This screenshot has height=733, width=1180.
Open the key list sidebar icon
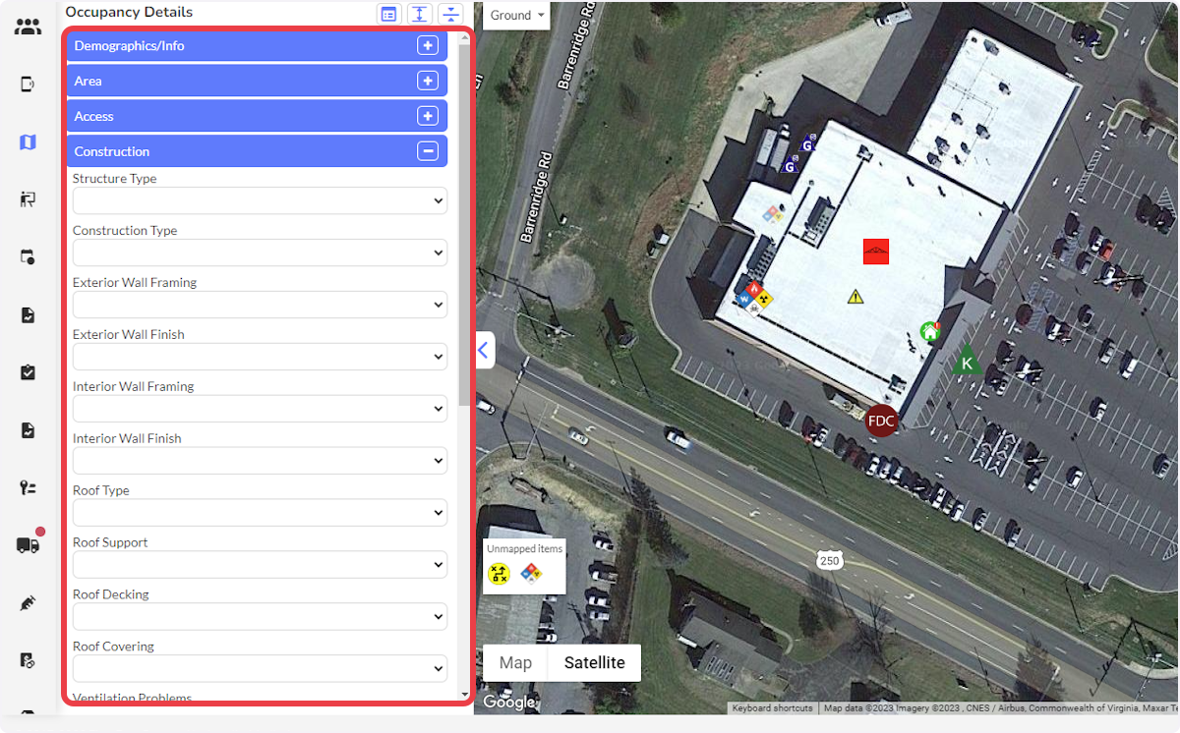pos(28,487)
